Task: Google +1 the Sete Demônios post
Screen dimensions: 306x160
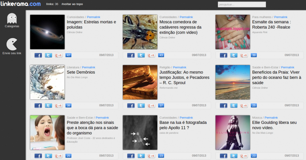Action: 59,106
